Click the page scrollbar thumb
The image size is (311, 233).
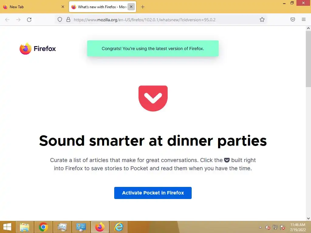308,59
